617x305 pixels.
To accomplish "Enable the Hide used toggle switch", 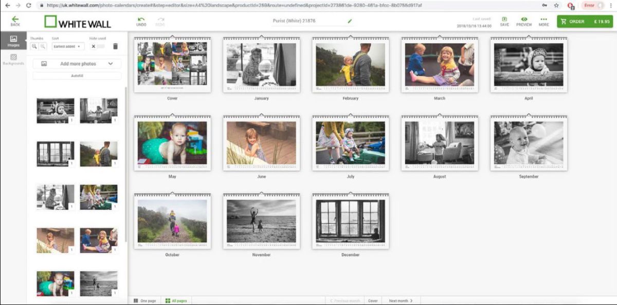I will tap(101, 46).
